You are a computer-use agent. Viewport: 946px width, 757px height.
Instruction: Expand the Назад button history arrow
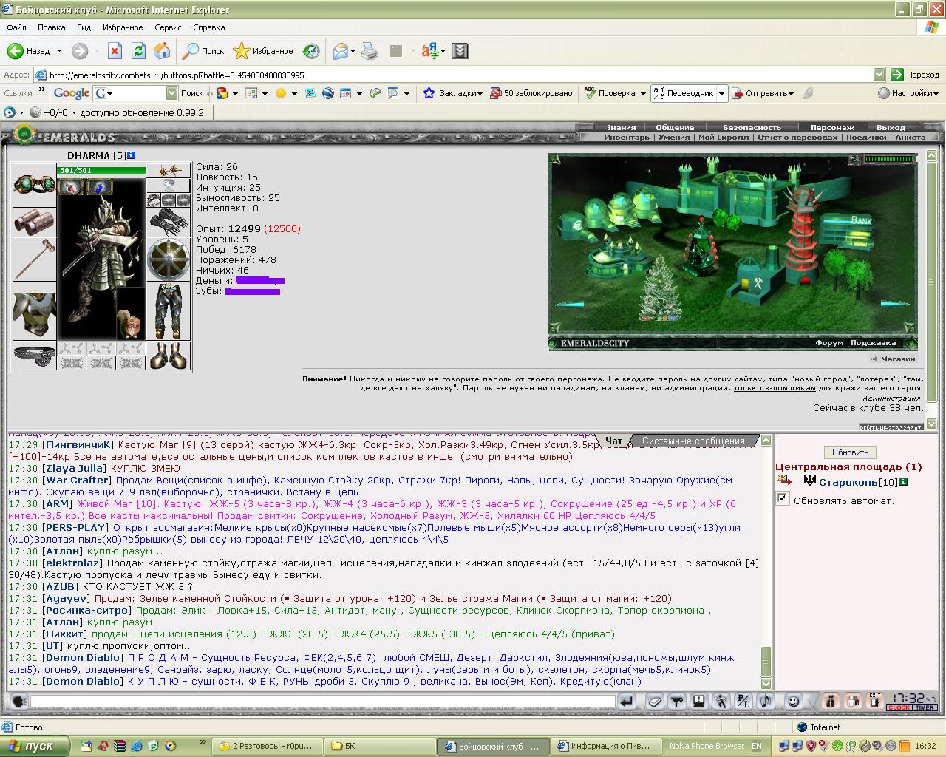58,51
